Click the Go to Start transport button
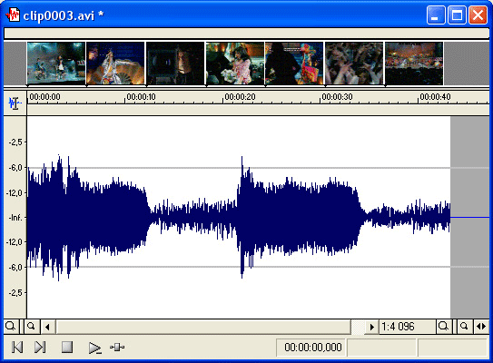The image size is (493, 363). [17, 348]
